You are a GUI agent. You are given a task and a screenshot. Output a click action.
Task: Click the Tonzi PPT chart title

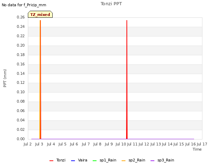click(x=111, y=4)
